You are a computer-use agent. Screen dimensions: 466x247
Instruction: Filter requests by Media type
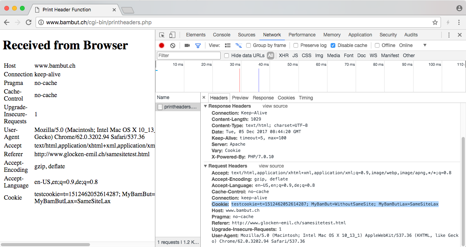(x=333, y=56)
